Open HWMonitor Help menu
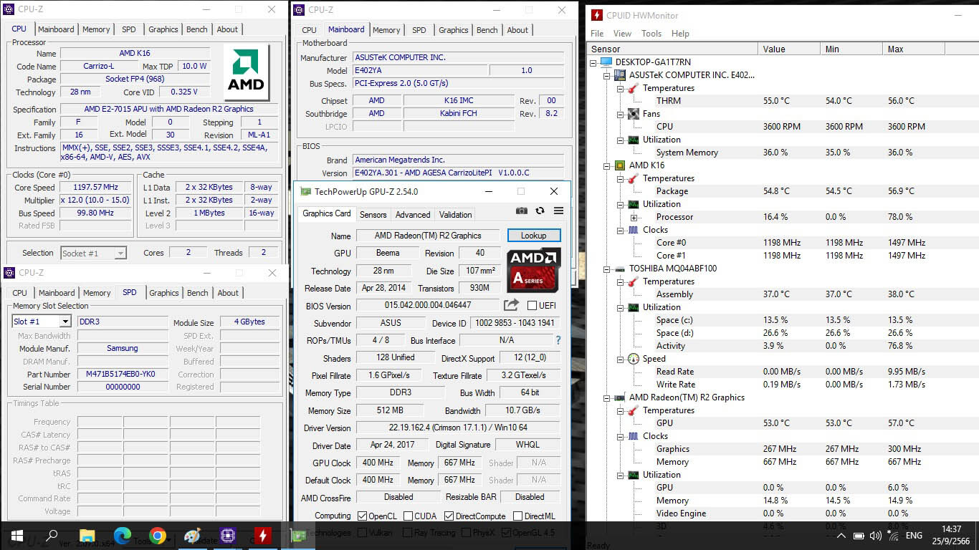This screenshot has height=550, width=979. 680,34
